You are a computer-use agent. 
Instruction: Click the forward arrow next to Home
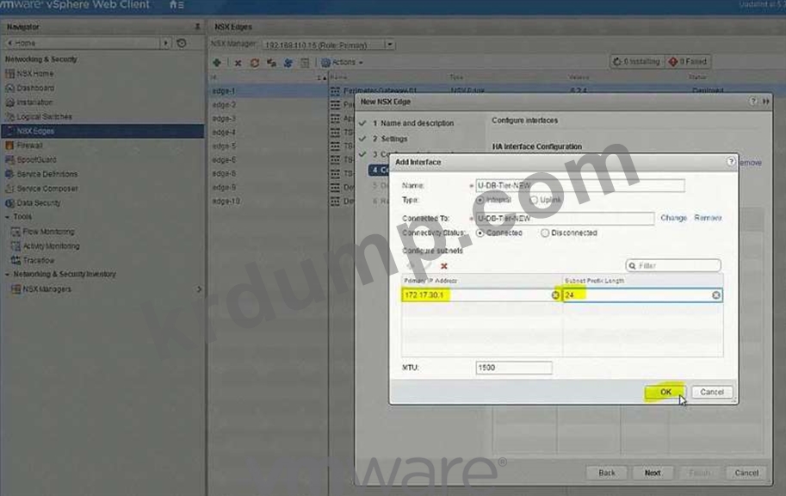(x=166, y=43)
